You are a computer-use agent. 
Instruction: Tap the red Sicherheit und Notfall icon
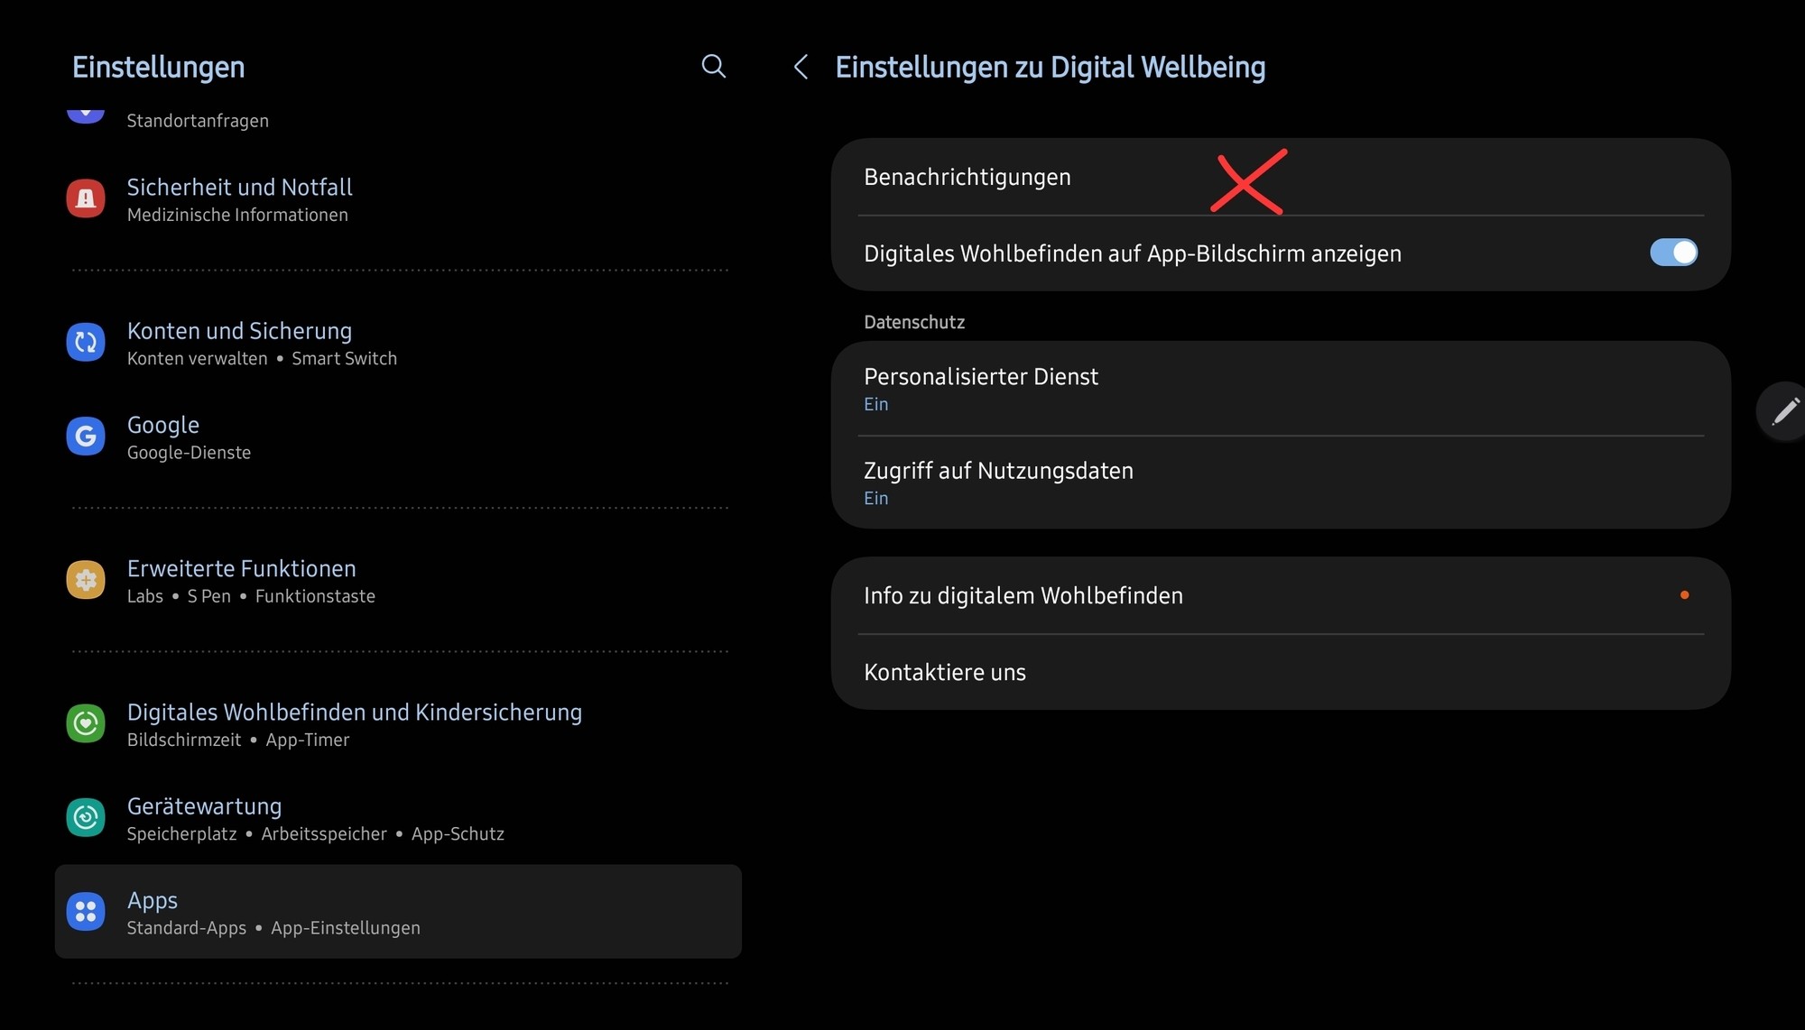pyautogui.click(x=86, y=198)
